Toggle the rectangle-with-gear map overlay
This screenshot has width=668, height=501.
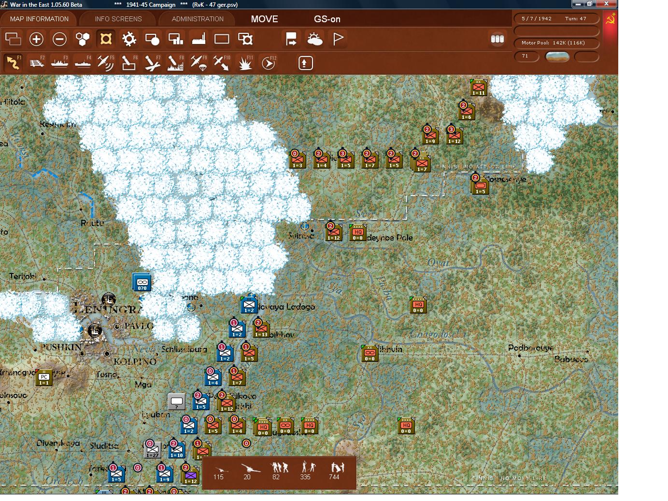[x=245, y=39]
